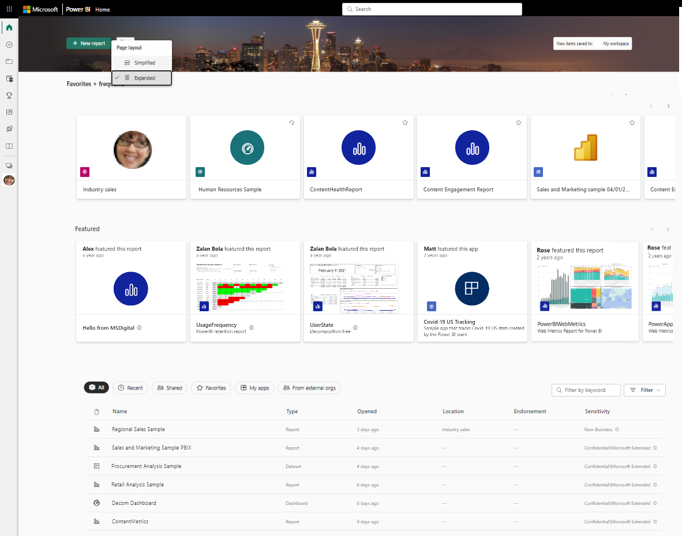Open Hello from MSDigital featured report
Screen dimensions: 682x536
132,292
